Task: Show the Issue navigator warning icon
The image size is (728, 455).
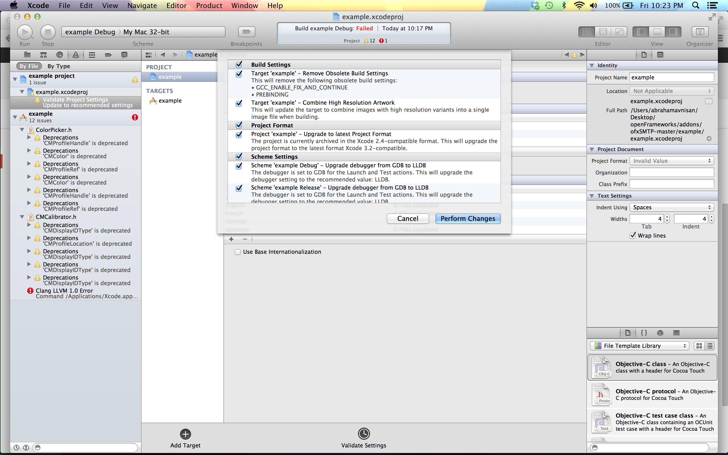Action: 76,55
